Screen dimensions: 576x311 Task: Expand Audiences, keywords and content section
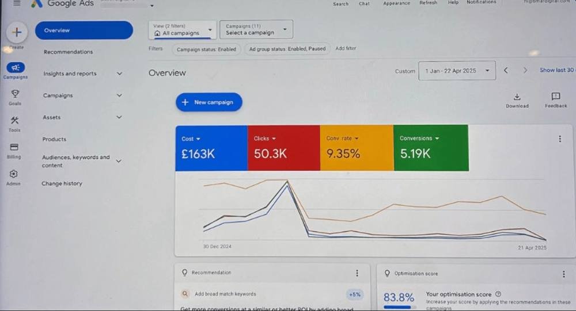pyautogui.click(x=119, y=161)
